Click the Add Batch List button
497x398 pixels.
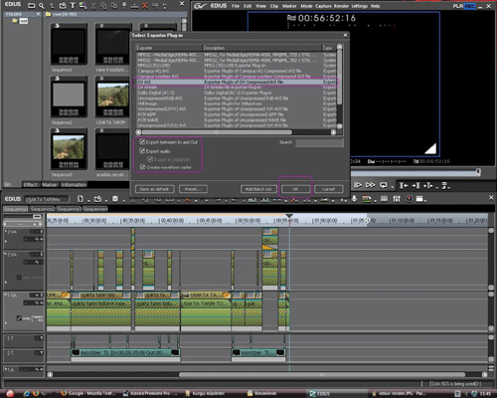258,189
